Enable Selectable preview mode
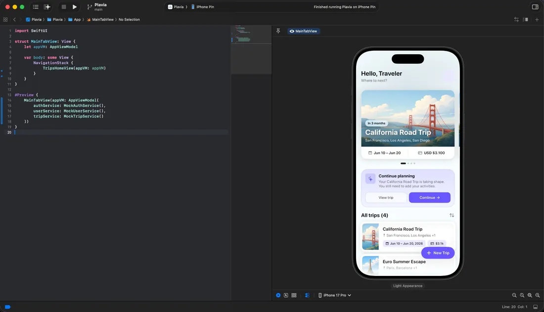Screen dimensions: 544x312 (x=286, y=295)
